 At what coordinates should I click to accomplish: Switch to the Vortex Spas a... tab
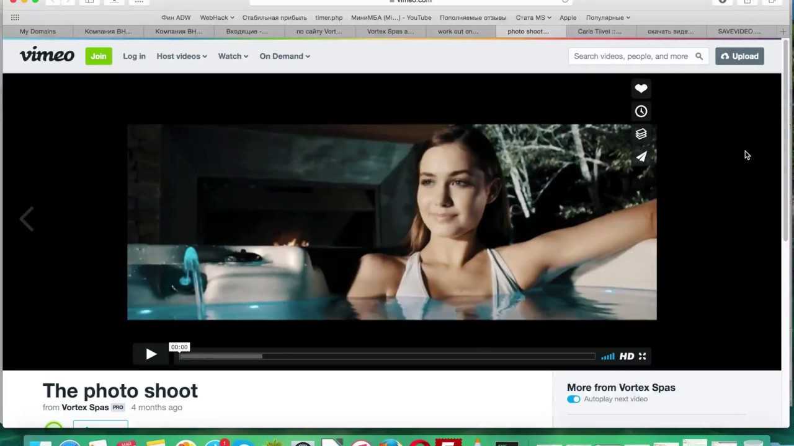click(390, 32)
